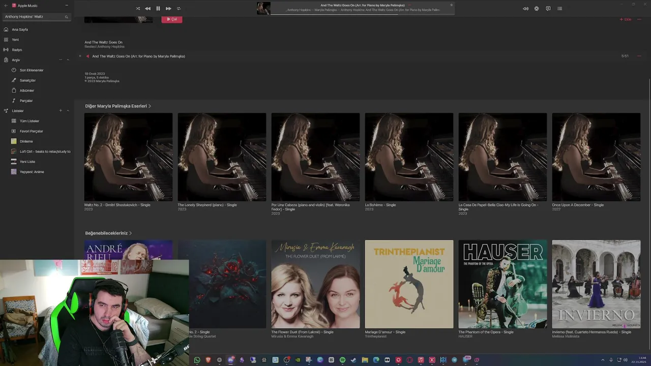Open Beğenebilecekleriniz section link

[108, 233]
